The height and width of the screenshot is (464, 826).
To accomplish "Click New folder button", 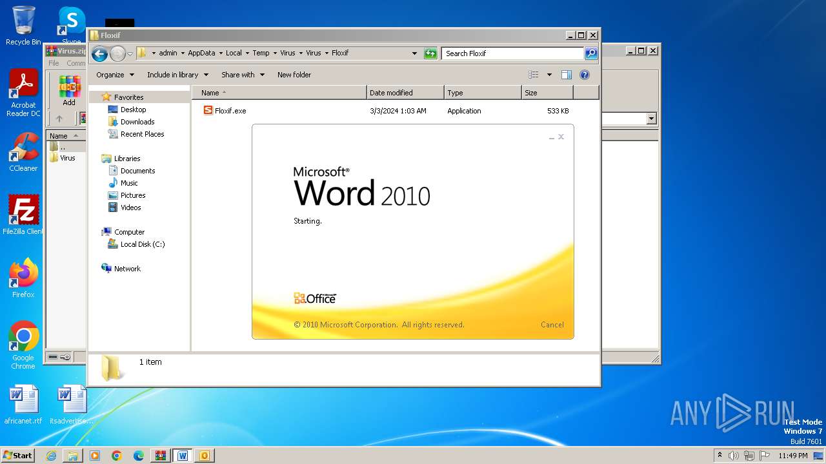I will pos(294,75).
